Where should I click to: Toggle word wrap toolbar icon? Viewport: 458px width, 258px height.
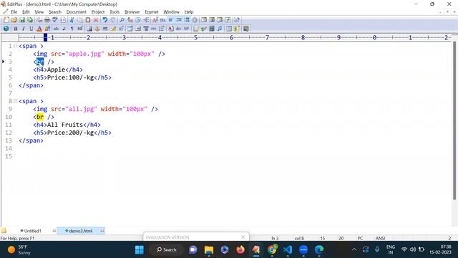click(x=170, y=20)
